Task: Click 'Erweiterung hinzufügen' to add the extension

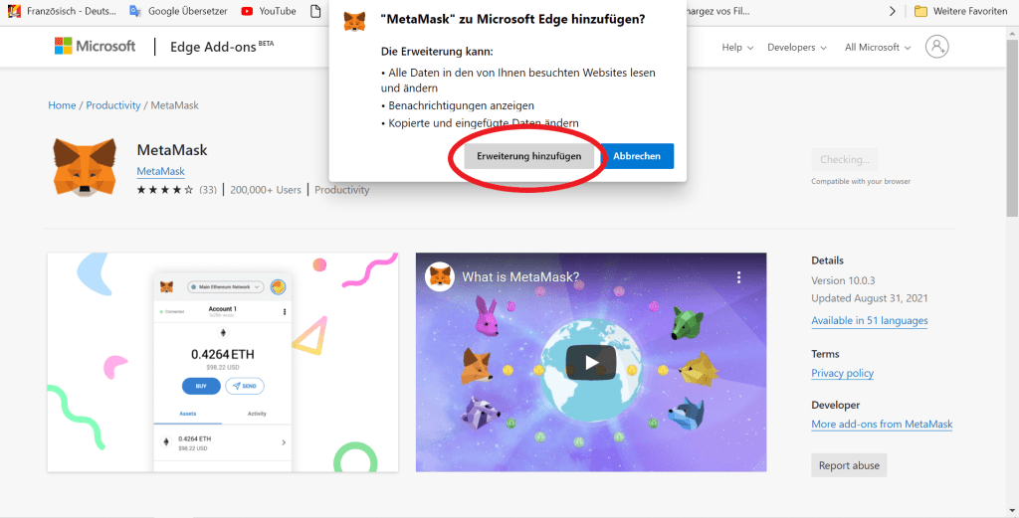Action: pos(528,156)
